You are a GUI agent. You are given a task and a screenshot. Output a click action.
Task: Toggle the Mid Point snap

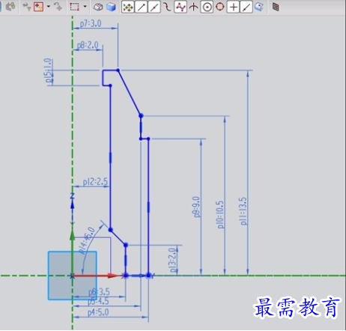tap(154, 7)
